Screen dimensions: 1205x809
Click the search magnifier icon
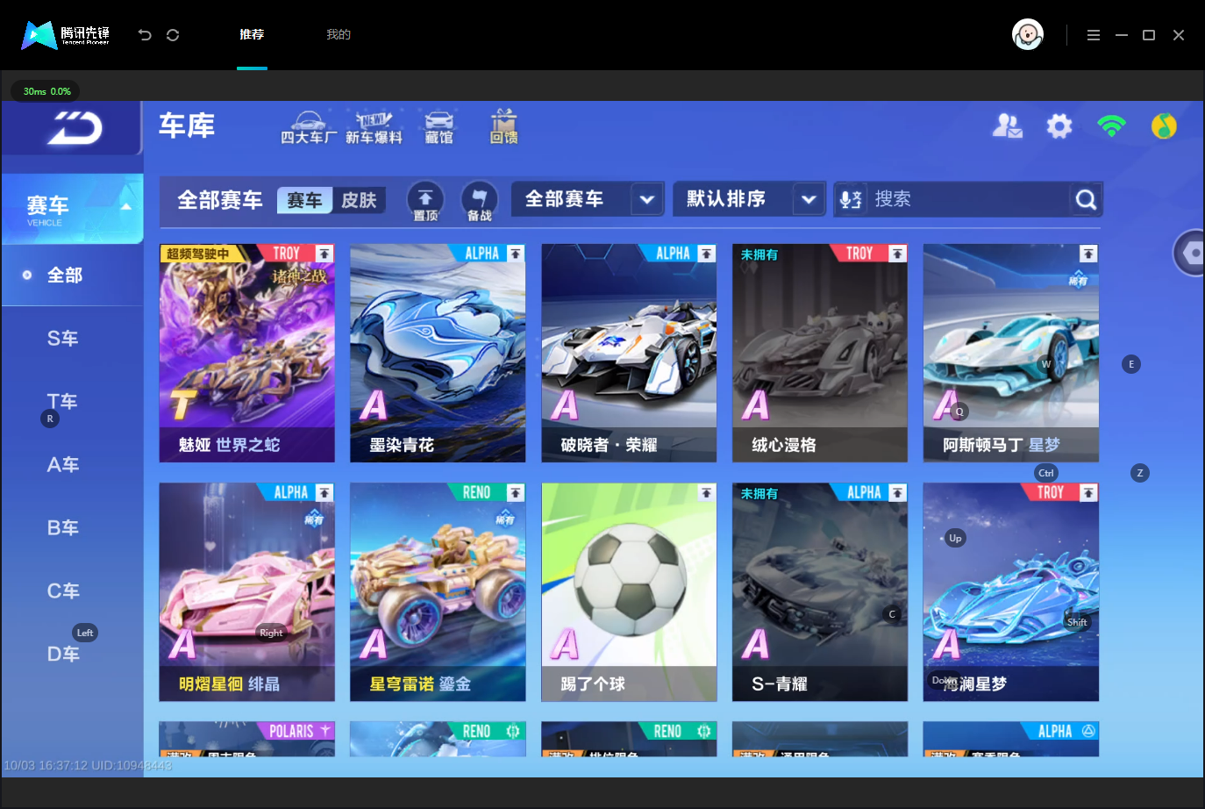(1086, 200)
